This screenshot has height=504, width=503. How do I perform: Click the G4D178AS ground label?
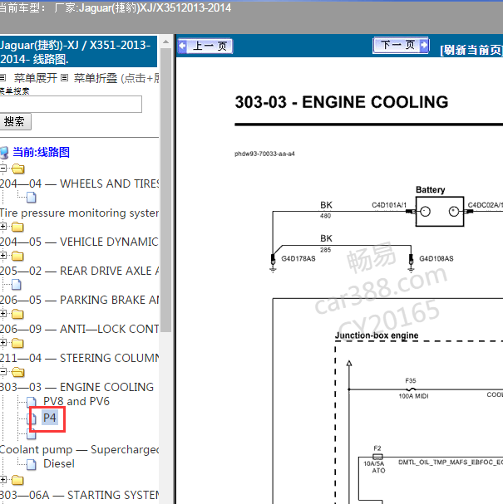298,258
